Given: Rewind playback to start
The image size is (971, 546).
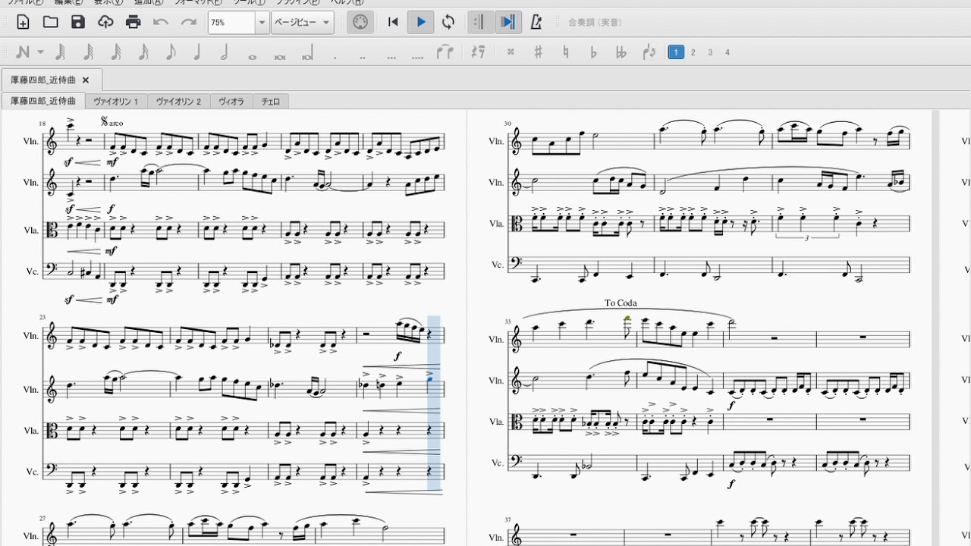Looking at the screenshot, I should point(393,22).
